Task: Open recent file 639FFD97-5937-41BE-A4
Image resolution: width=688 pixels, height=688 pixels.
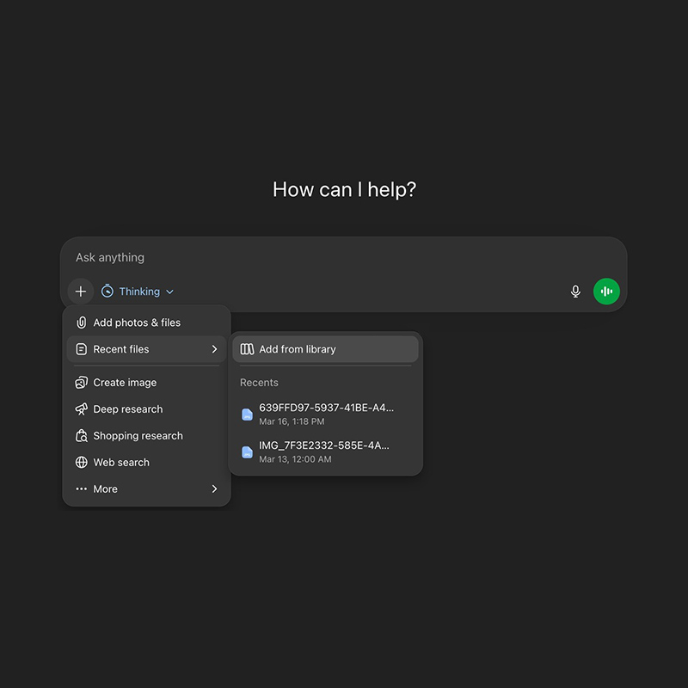Action: click(325, 414)
